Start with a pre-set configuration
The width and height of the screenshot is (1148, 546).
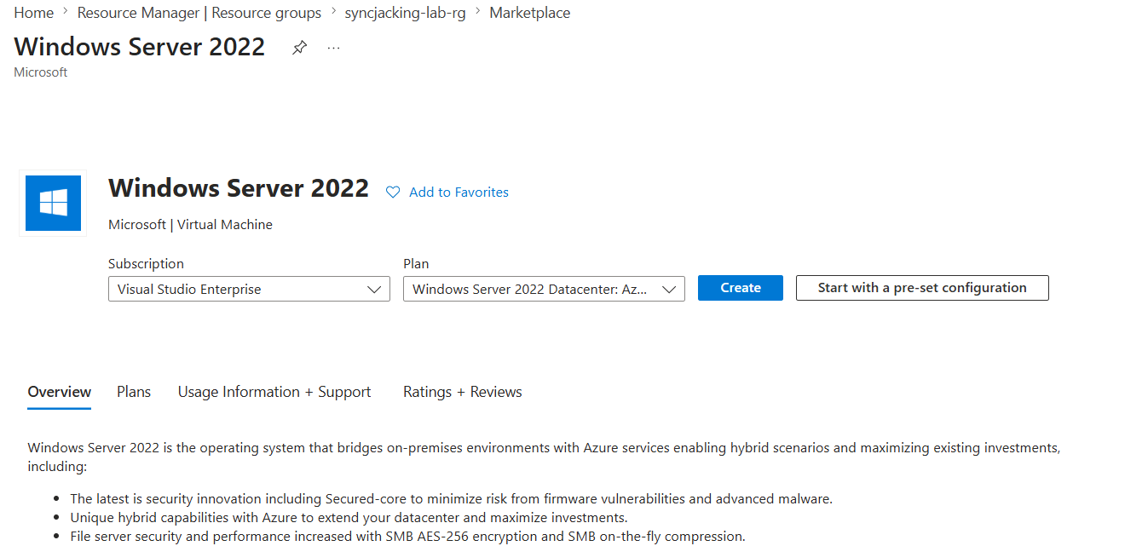click(x=922, y=288)
